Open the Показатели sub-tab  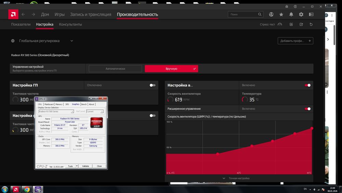(21, 24)
